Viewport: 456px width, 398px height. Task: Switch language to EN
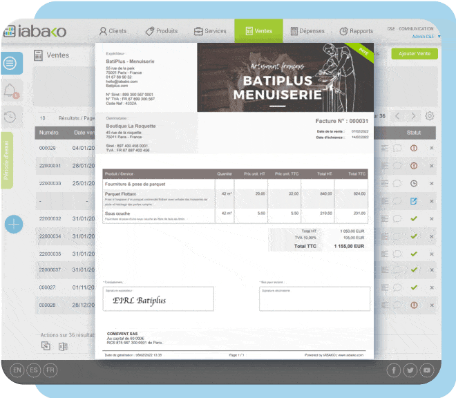[x=17, y=370]
